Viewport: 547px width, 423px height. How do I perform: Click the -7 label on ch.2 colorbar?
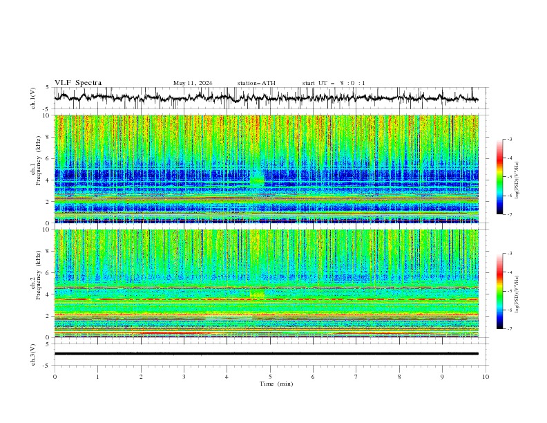coord(510,329)
